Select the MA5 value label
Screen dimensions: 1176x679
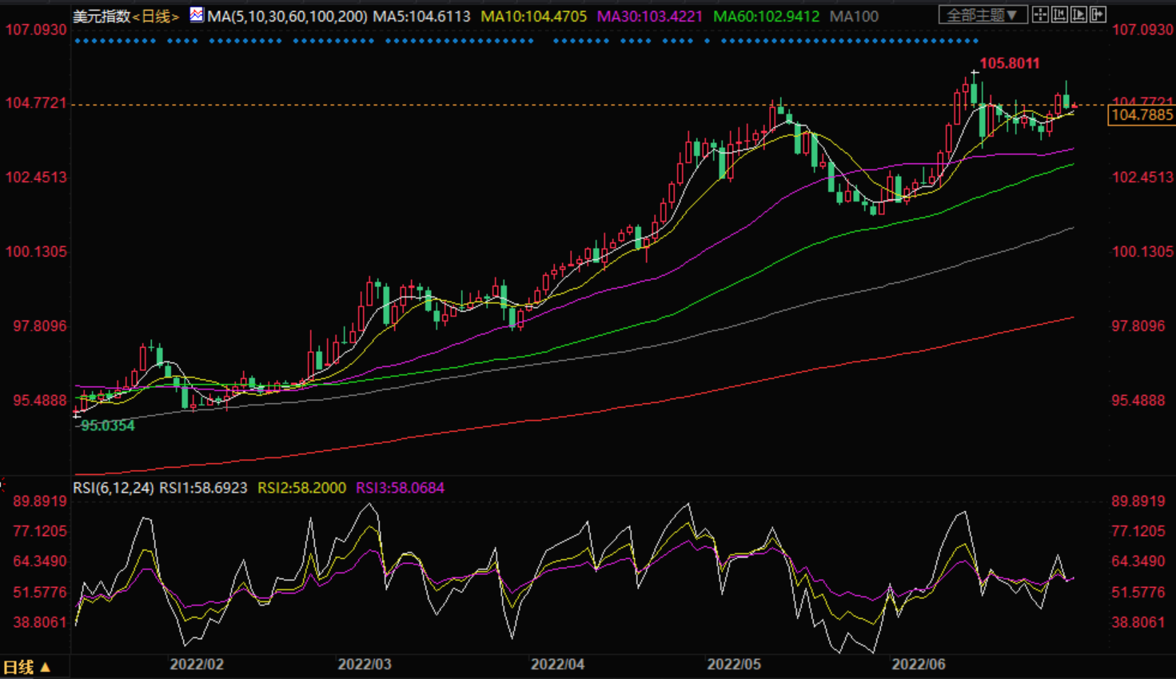[x=421, y=16]
